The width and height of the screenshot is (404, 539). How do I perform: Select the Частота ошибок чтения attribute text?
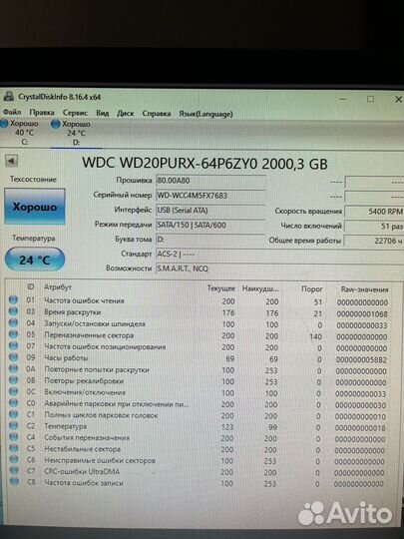[84, 300]
